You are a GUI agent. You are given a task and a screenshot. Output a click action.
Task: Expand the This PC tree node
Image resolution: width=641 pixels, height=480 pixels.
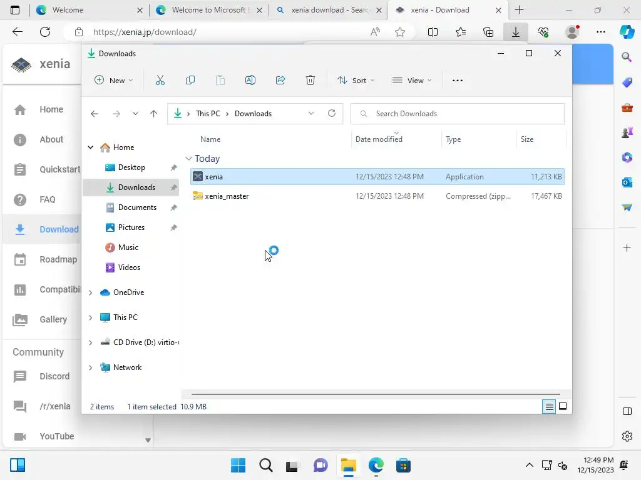(x=90, y=317)
